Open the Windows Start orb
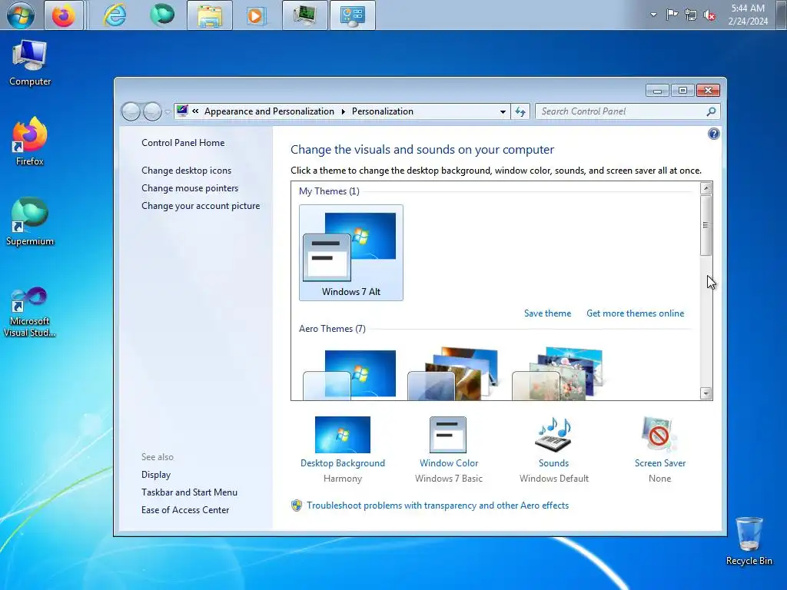787x590 pixels. click(21, 15)
